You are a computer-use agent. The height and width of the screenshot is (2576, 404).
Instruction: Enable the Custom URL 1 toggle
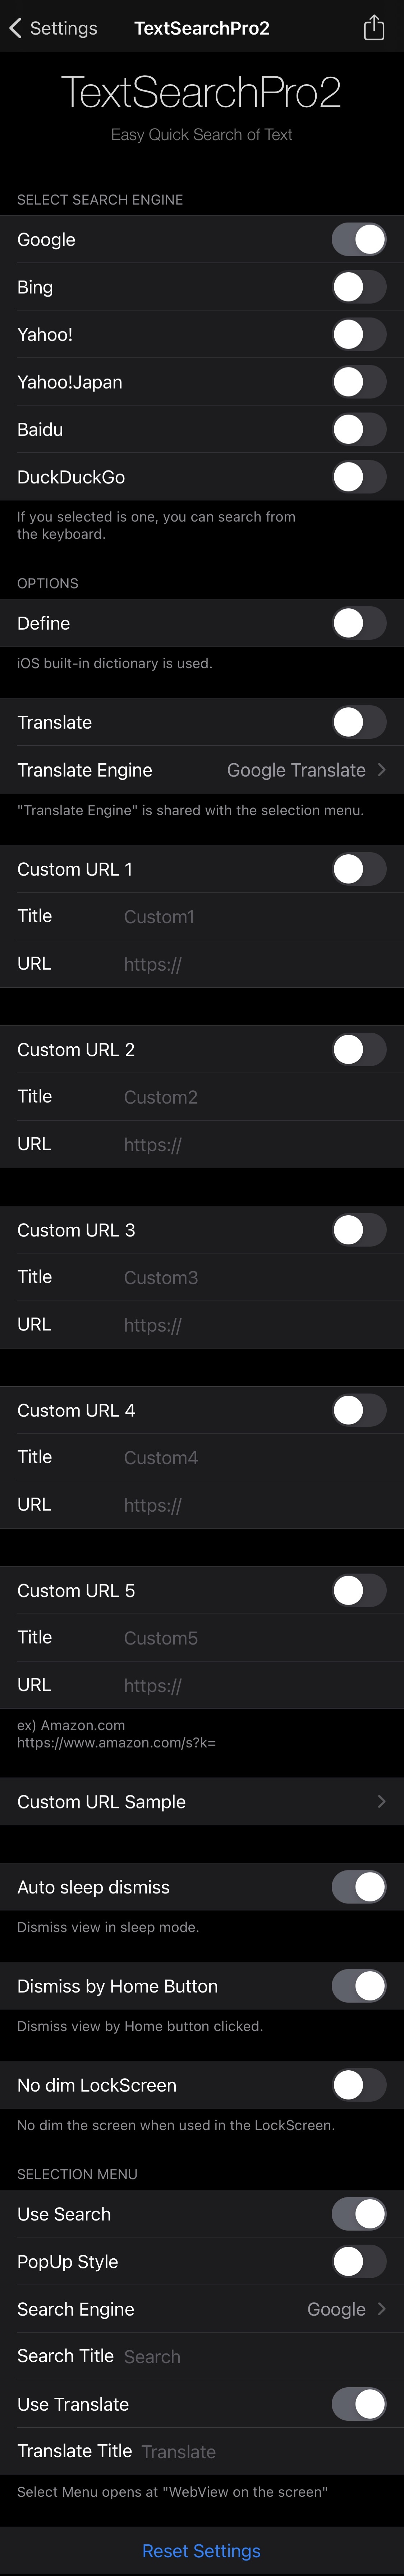pyautogui.click(x=359, y=869)
